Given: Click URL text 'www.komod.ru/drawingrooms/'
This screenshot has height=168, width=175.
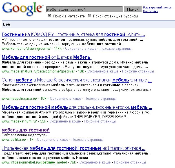Looking at the screenshot, I should tap(26, 49).
